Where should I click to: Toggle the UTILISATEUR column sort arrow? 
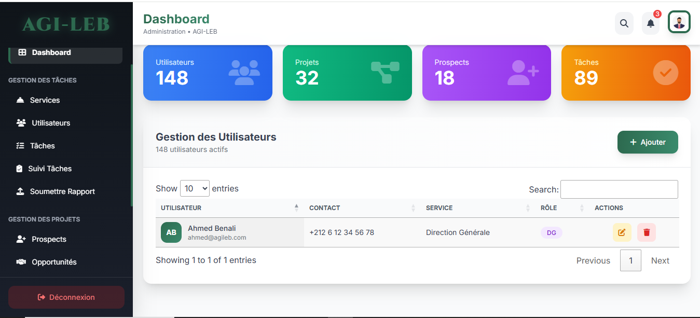[x=296, y=207]
